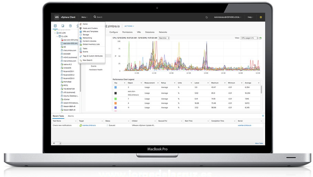
Task: Click the vcenter target icon in Recent Tasks
Action: click(x=81, y=125)
